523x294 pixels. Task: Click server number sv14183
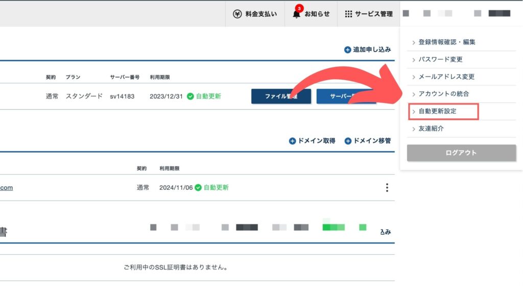point(122,96)
